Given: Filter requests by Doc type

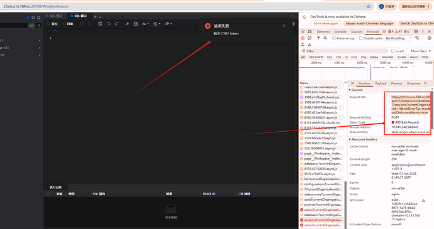Looking at the screenshot, I should click(x=330, y=57).
